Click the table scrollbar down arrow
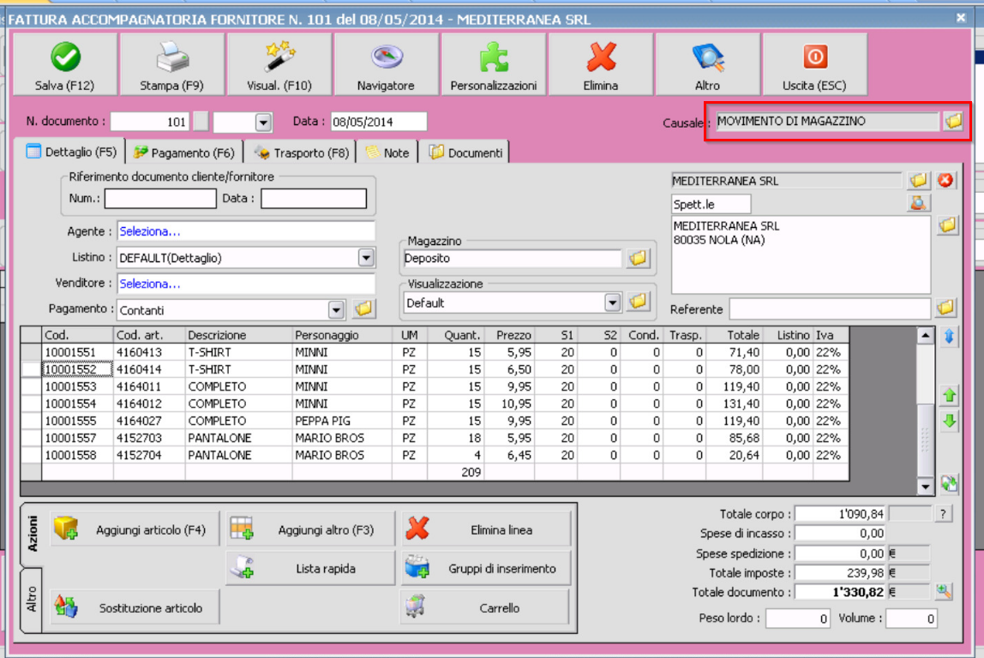984x658 pixels. (x=925, y=486)
